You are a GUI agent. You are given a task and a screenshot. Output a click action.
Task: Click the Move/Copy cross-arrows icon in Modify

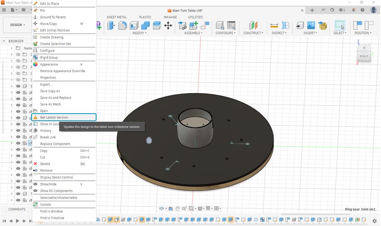coord(168,25)
